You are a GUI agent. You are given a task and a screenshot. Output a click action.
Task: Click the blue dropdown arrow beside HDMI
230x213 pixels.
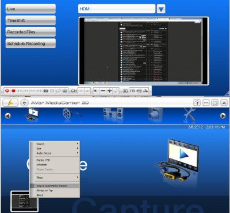[x=161, y=9]
